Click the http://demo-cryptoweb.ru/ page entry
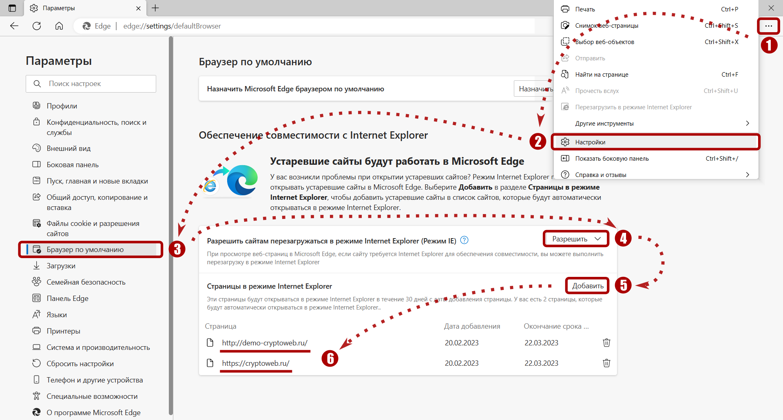 [x=265, y=343]
